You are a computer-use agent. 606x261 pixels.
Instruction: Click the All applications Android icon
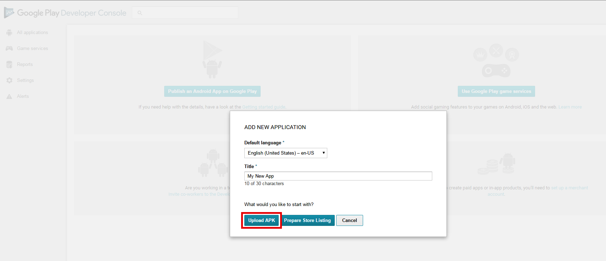[x=9, y=32]
